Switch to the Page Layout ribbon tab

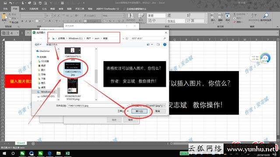pyautogui.click(x=34, y=9)
